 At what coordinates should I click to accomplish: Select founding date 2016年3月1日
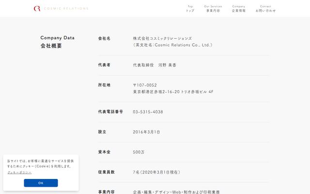pyautogui.click(x=146, y=132)
